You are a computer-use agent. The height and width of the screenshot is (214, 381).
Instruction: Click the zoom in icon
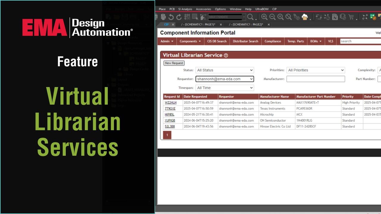[264, 17]
